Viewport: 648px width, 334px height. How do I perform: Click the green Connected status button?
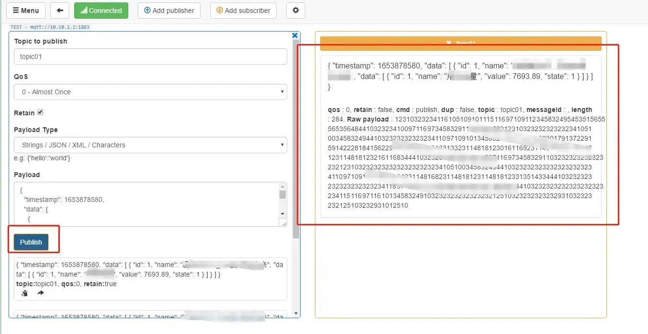tap(101, 11)
